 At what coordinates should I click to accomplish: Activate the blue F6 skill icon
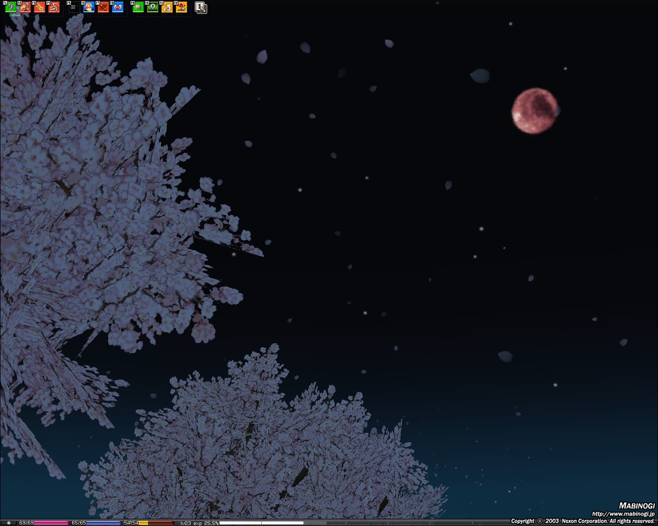pyautogui.click(x=88, y=7)
